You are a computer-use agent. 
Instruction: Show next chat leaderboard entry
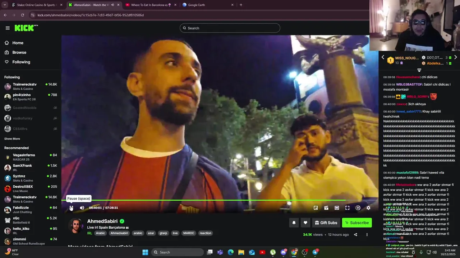pos(456,57)
